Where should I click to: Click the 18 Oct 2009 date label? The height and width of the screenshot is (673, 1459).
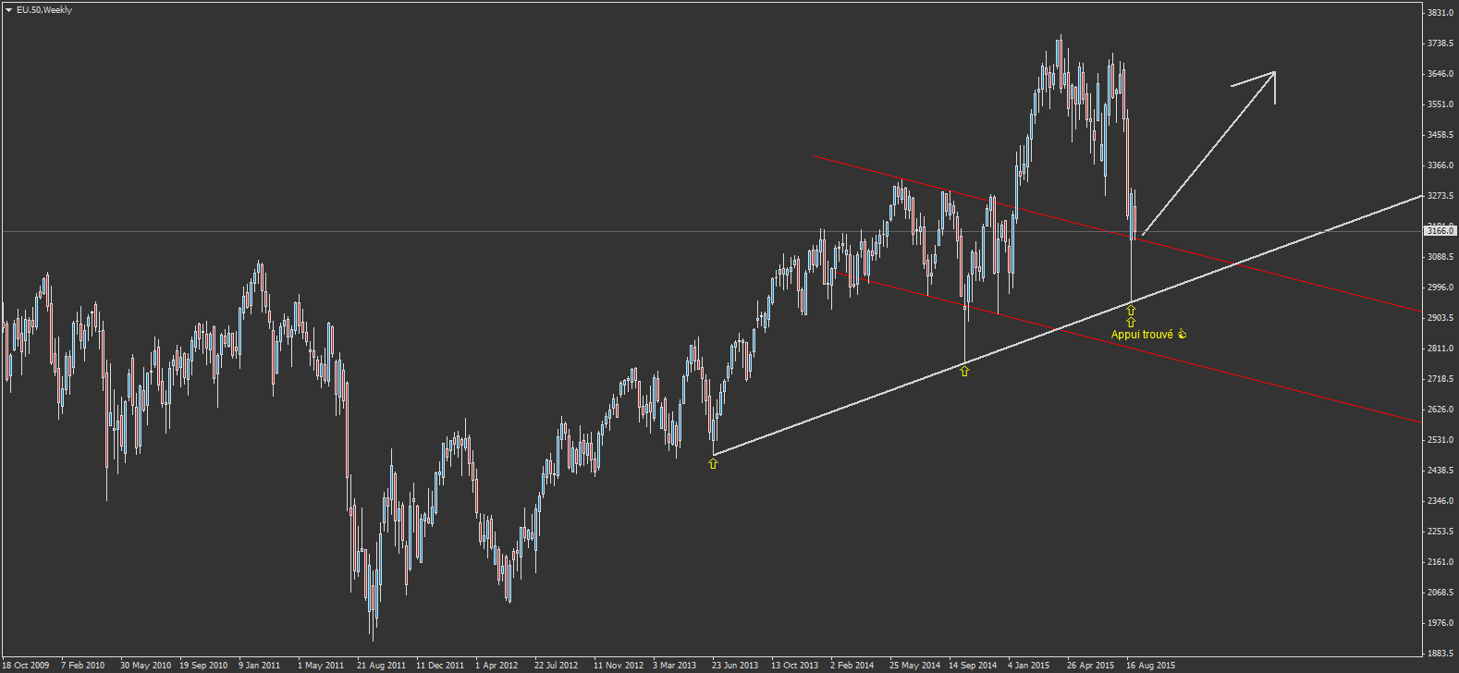pos(26,666)
